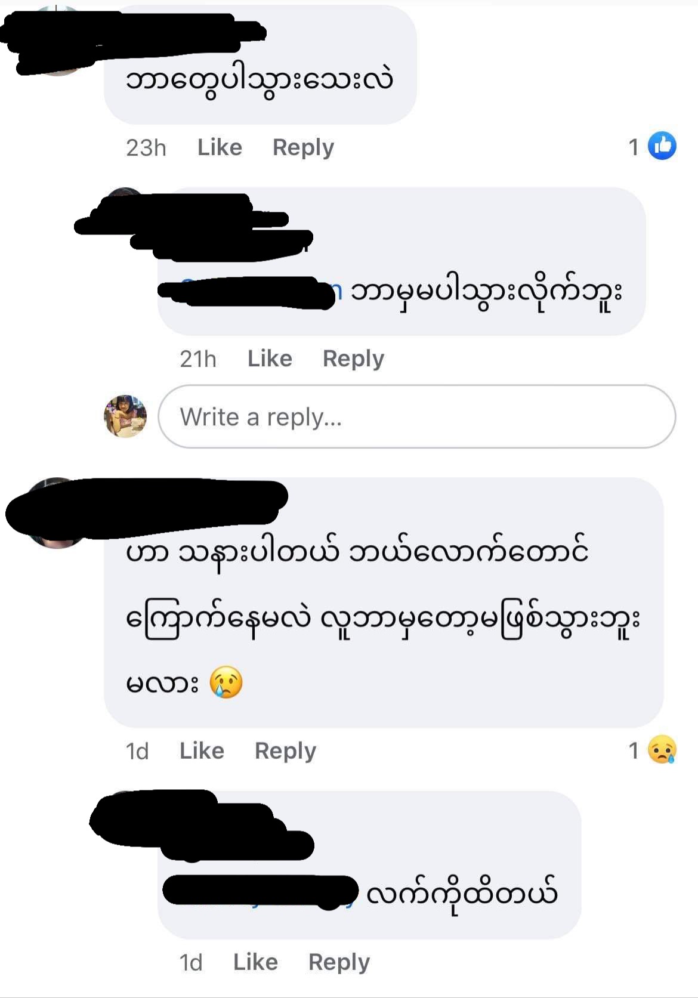This screenshot has height=998, width=698.
Task: View the reaction count beside sad face
Action: pyautogui.click(x=634, y=750)
